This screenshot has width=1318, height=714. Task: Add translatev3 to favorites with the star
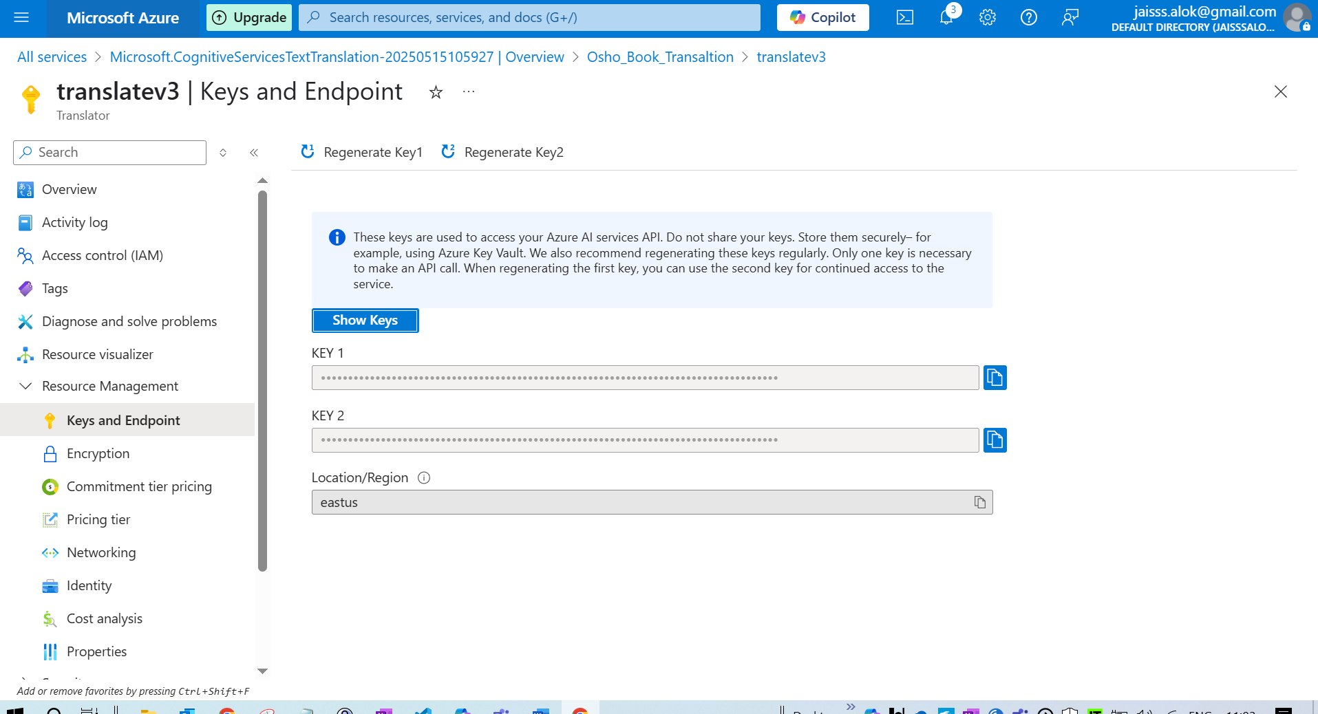pyautogui.click(x=436, y=92)
